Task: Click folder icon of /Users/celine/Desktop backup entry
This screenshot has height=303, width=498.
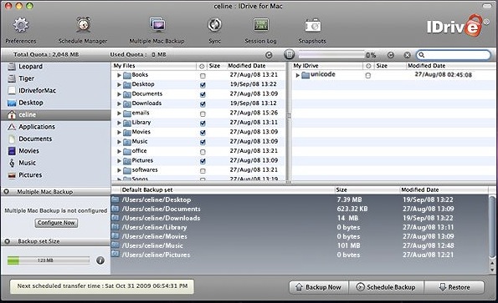Action: click(x=116, y=199)
